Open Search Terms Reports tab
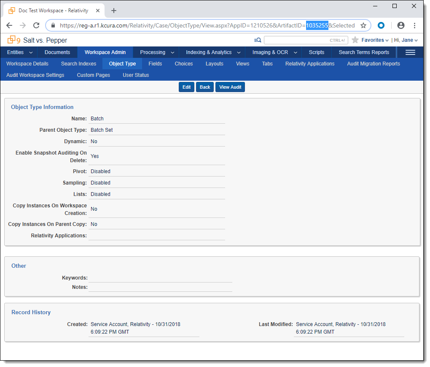The width and height of the screenshot is (430, 367). [x=364, y=52]
